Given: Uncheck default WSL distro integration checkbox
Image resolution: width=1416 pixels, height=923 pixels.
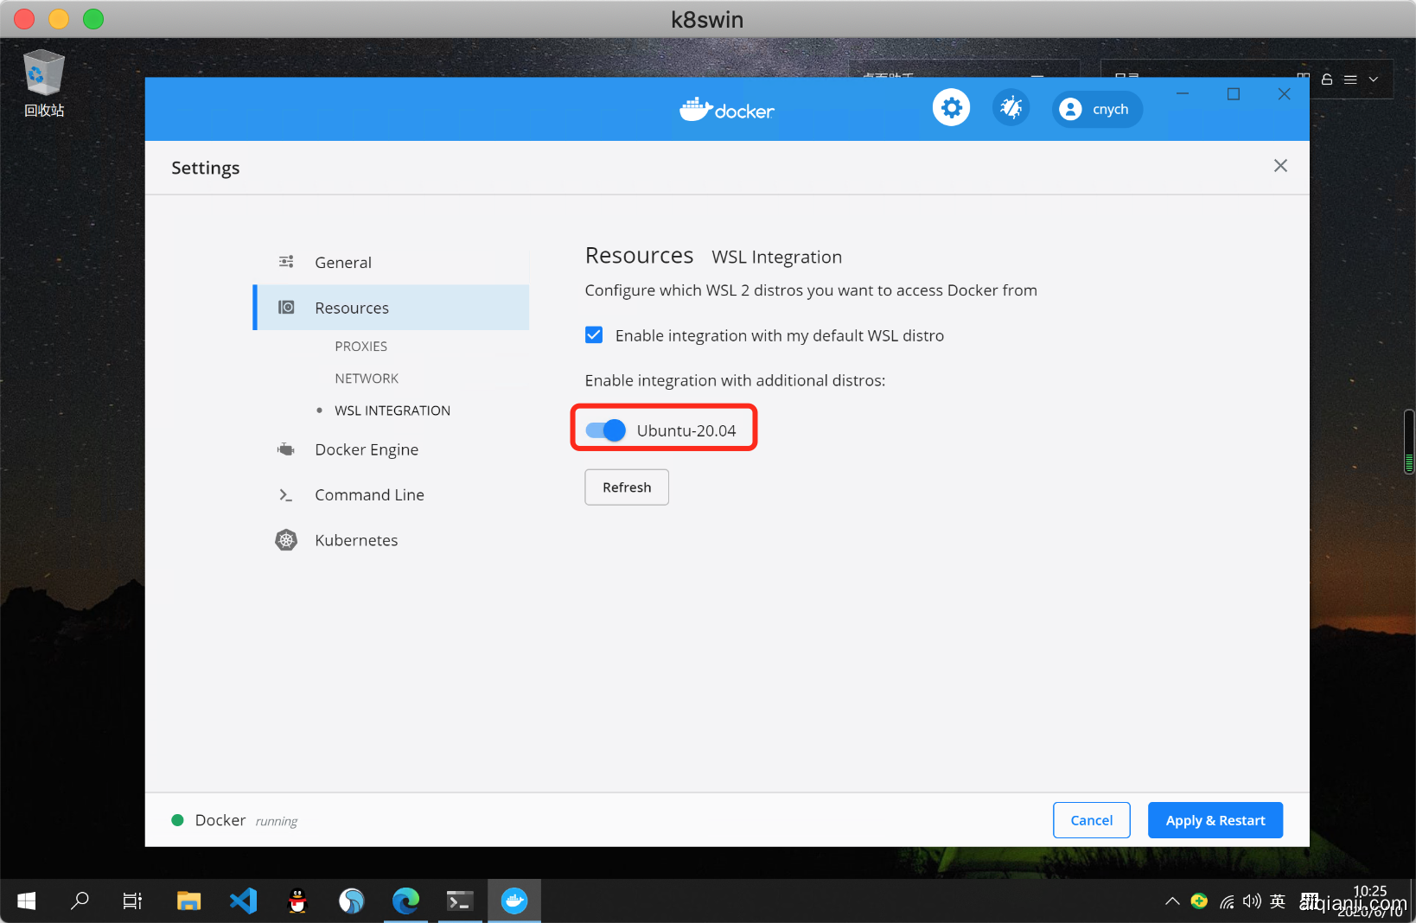Looking at the screenshot, I should click(594, 335).
